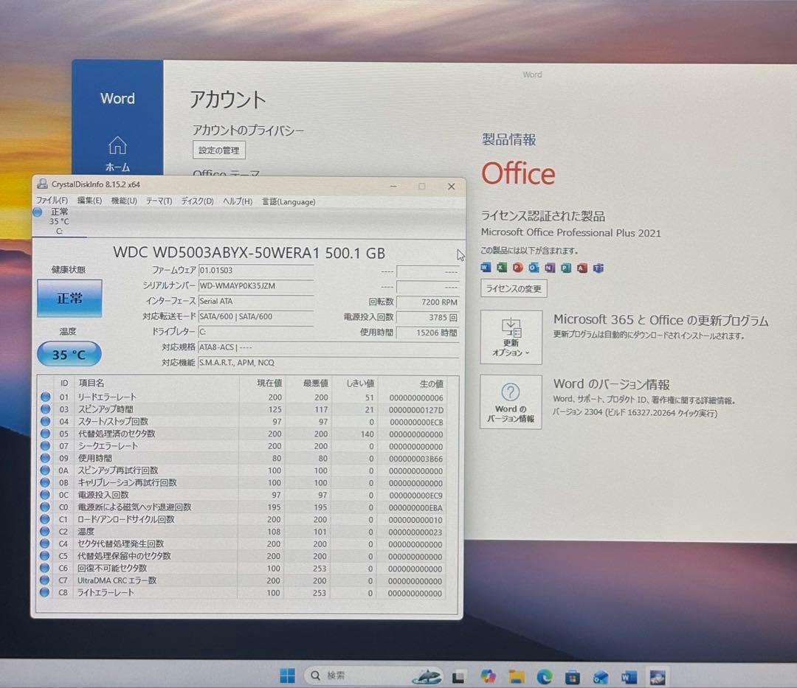Viewport: 797px width, 688px height.
Task: Click the OneNote product icon under Office
Action: 550,268
